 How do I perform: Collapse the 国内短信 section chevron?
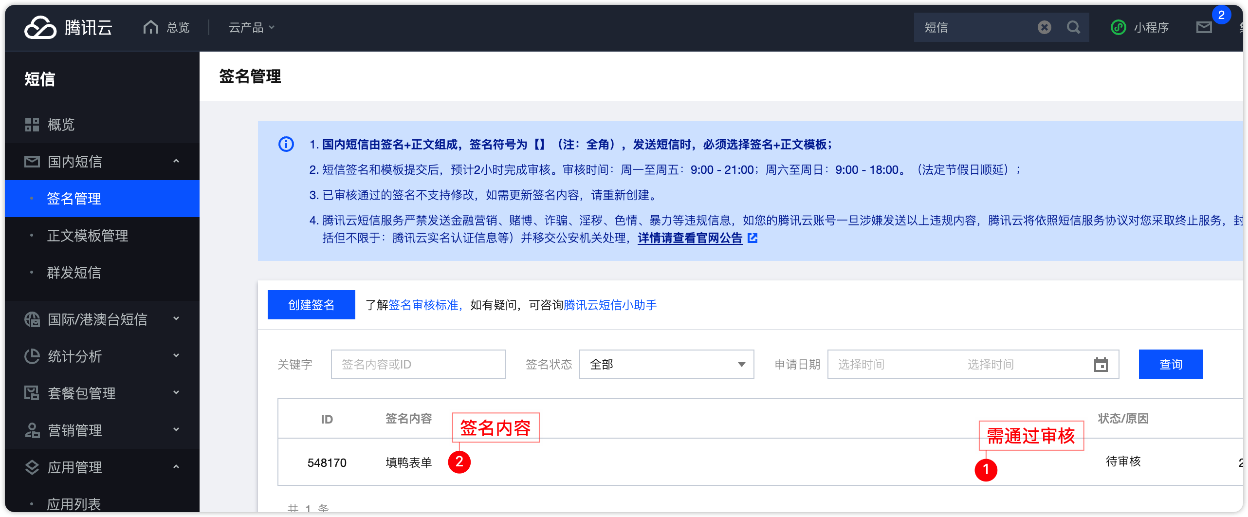tap(176, 161)
